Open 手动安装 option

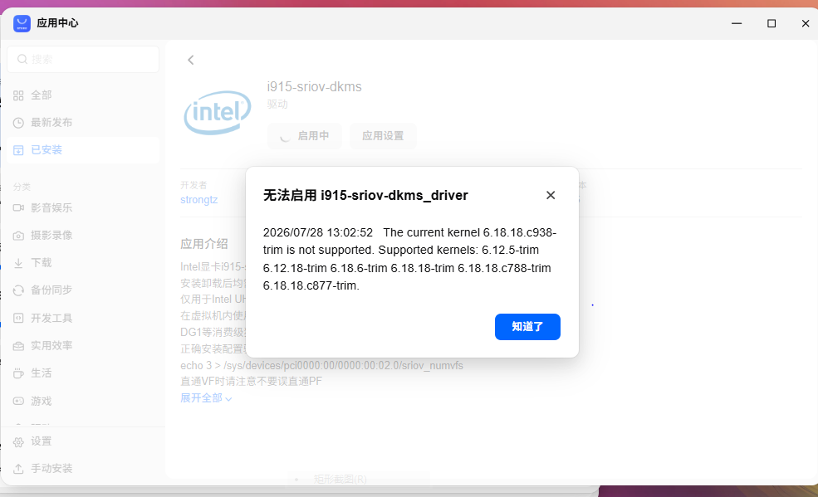click(83, 468)
